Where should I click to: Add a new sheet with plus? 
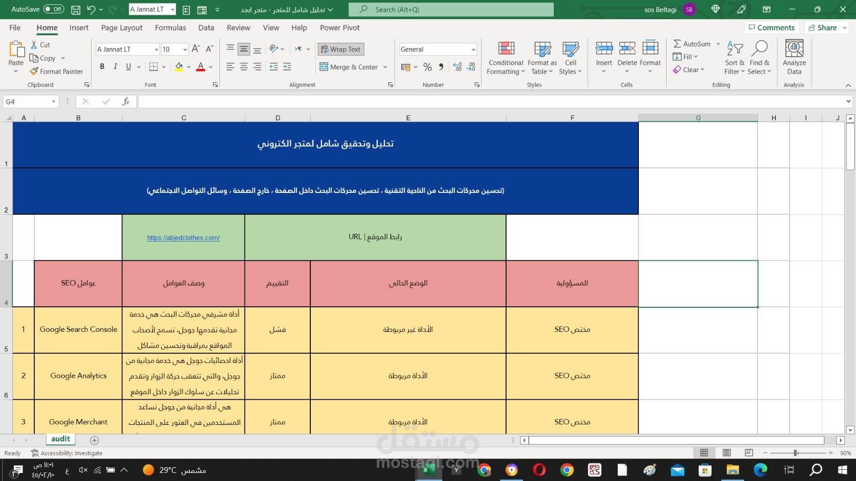[x=95, y=440]
